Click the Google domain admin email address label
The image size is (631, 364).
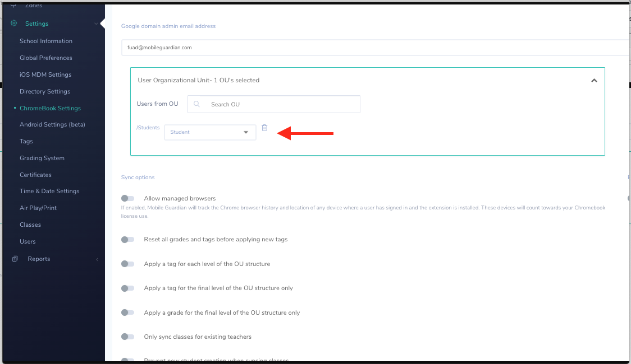[x=168, y=26]
